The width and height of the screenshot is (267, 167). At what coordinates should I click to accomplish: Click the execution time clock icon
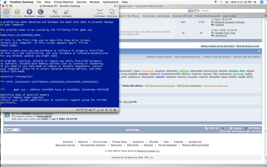pos(206,128)
